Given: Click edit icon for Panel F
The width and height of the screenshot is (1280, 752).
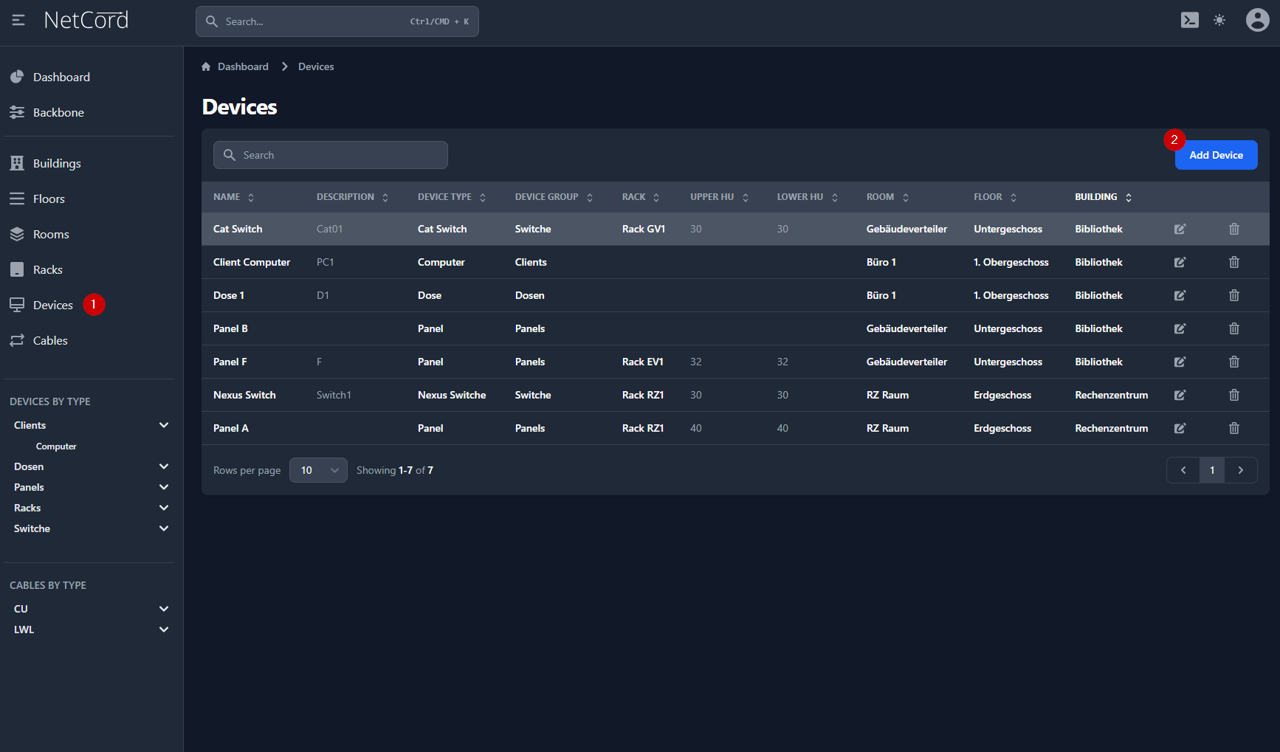Looking at the screenshot, I should tap(1180, 362).
